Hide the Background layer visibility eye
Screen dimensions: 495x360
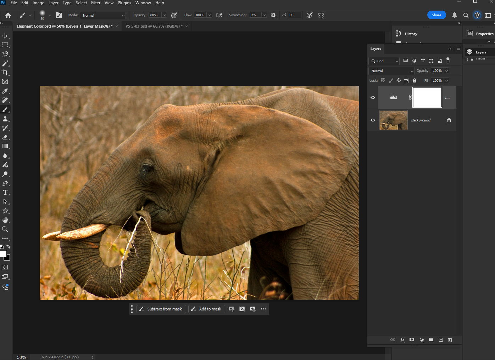pos(373,120)
